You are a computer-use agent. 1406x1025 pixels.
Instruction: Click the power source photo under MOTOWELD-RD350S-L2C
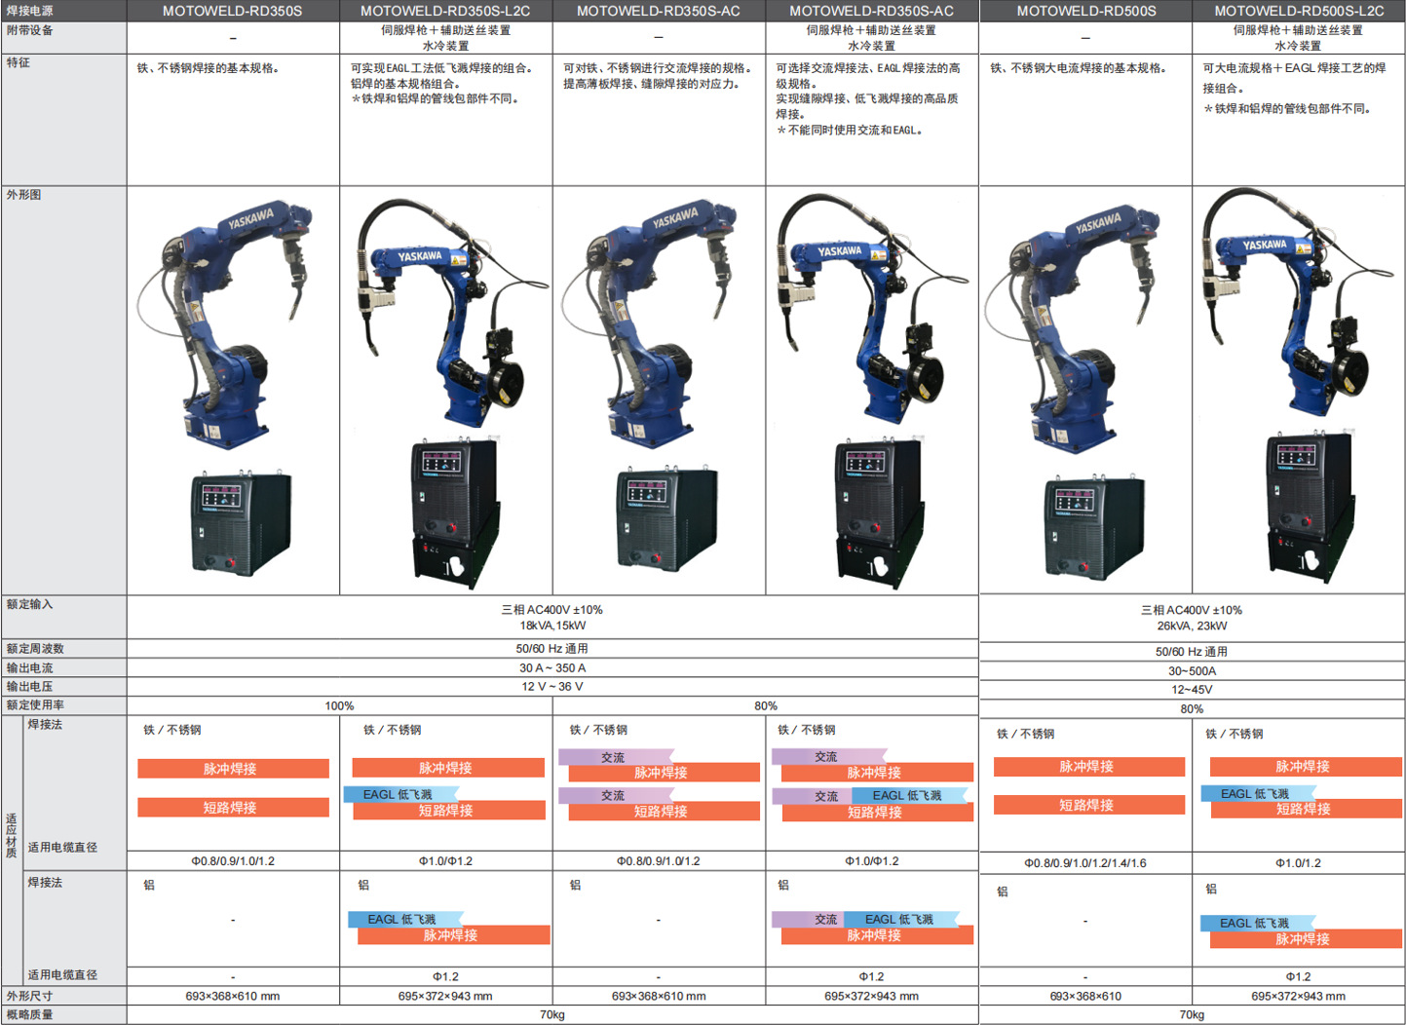[456, 513]
